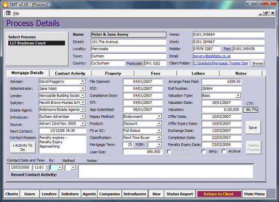The height and width of the screenshot is (202, 279).
Task: Open the 1 Activity To Do button
Action: pos(23,147)
